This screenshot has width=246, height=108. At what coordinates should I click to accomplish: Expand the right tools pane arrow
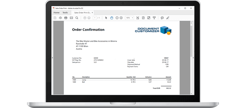pos(193,58)
